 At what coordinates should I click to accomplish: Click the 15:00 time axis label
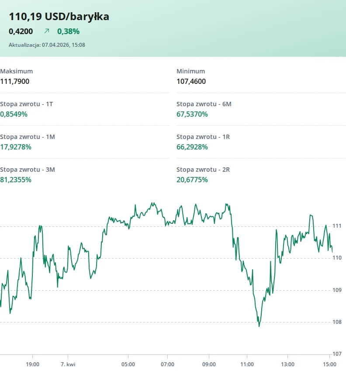[x=329, y=364]
